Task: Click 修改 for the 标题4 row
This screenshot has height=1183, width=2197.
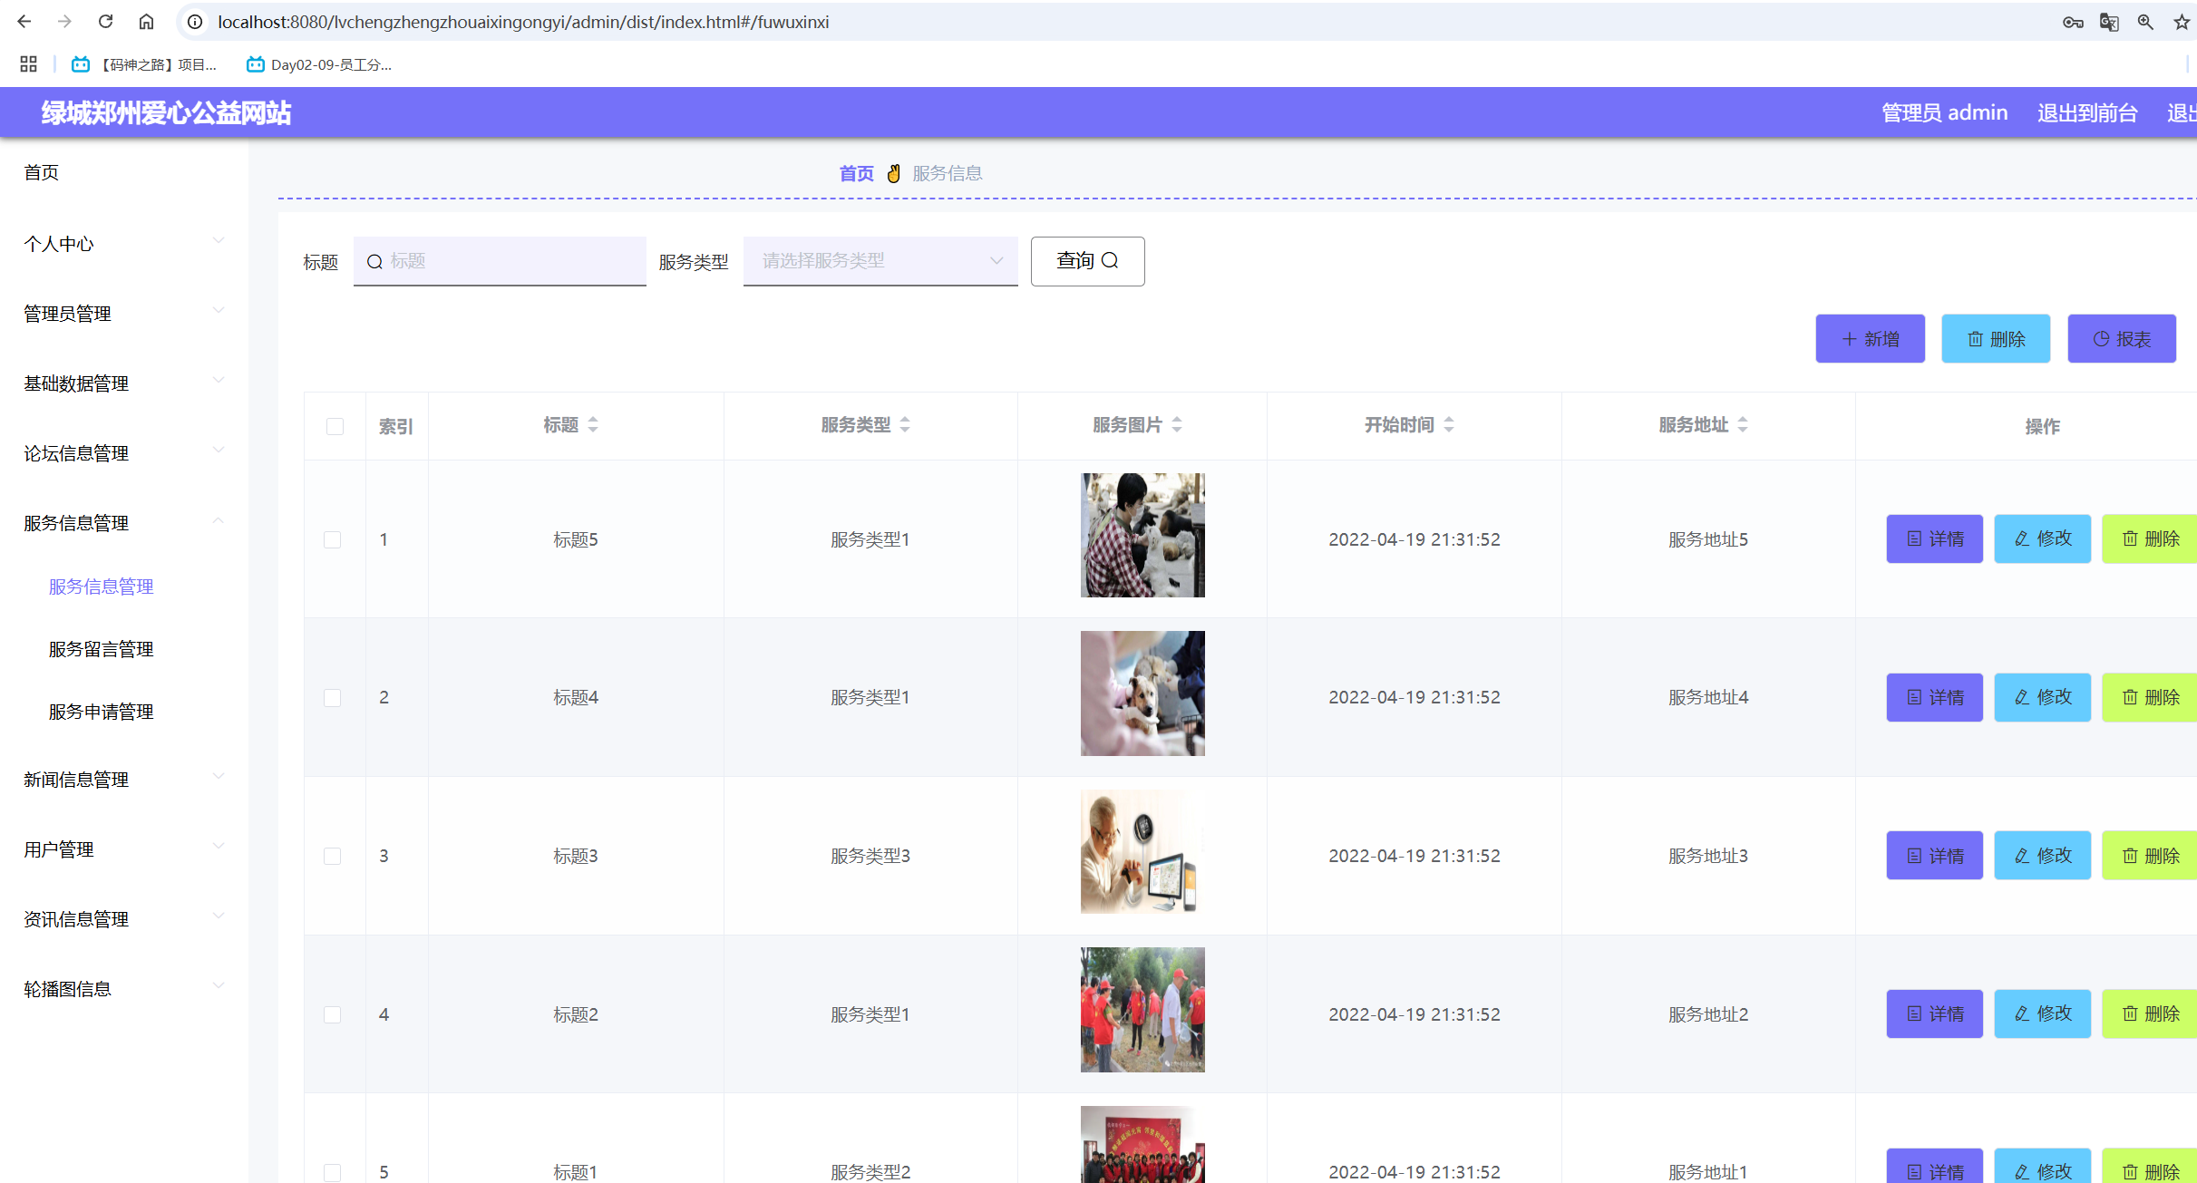Action: 2042,697
